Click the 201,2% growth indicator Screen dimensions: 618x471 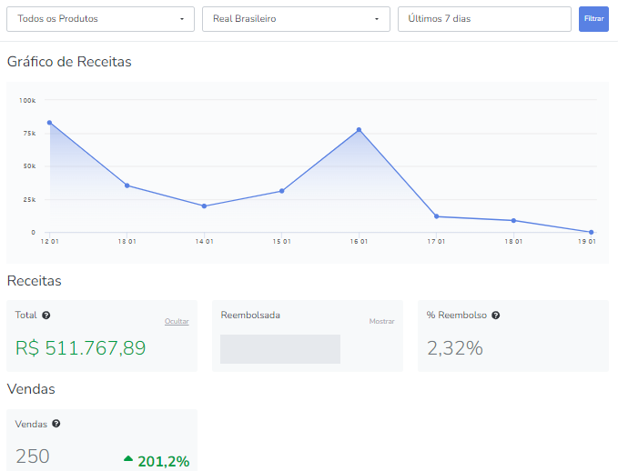click(x=164, y=462)
